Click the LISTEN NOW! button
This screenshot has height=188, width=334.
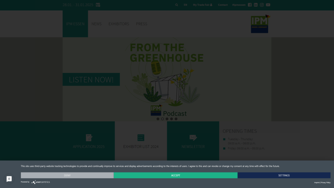click(x=91, y=80)
